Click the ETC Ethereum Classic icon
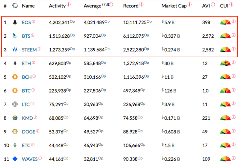Viewport: 242px width, 165px height. (x=15, y=145)
